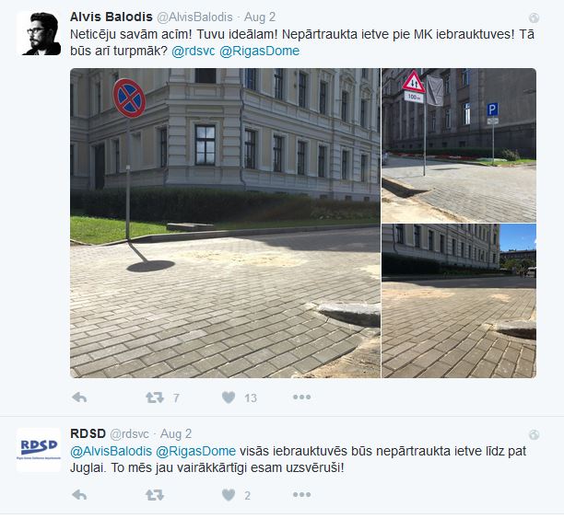Open the @RigasDome mention in the first tweet
The image size is (564, 530).
coord(259,51)
